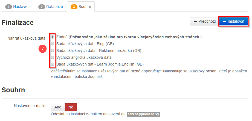Go back with the Předchozí button

tap(203, 21)
